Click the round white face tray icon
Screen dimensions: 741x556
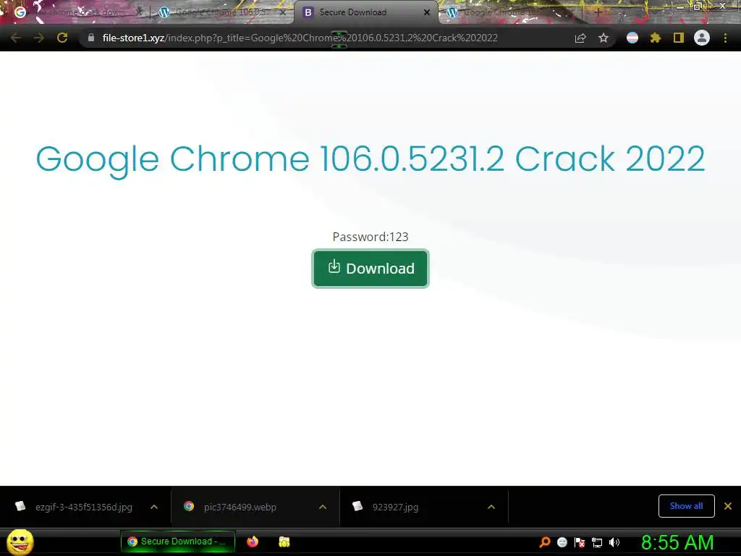click(562, 542)
